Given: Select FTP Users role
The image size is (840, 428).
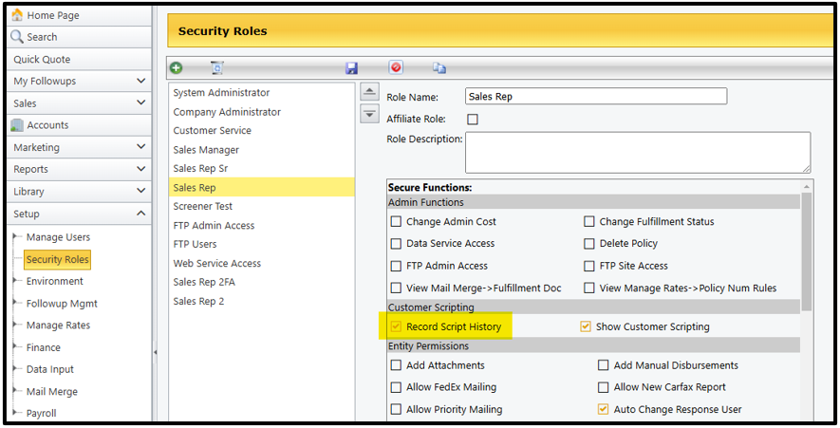Looking at the screenshot, I should click(x=261, y=244).
